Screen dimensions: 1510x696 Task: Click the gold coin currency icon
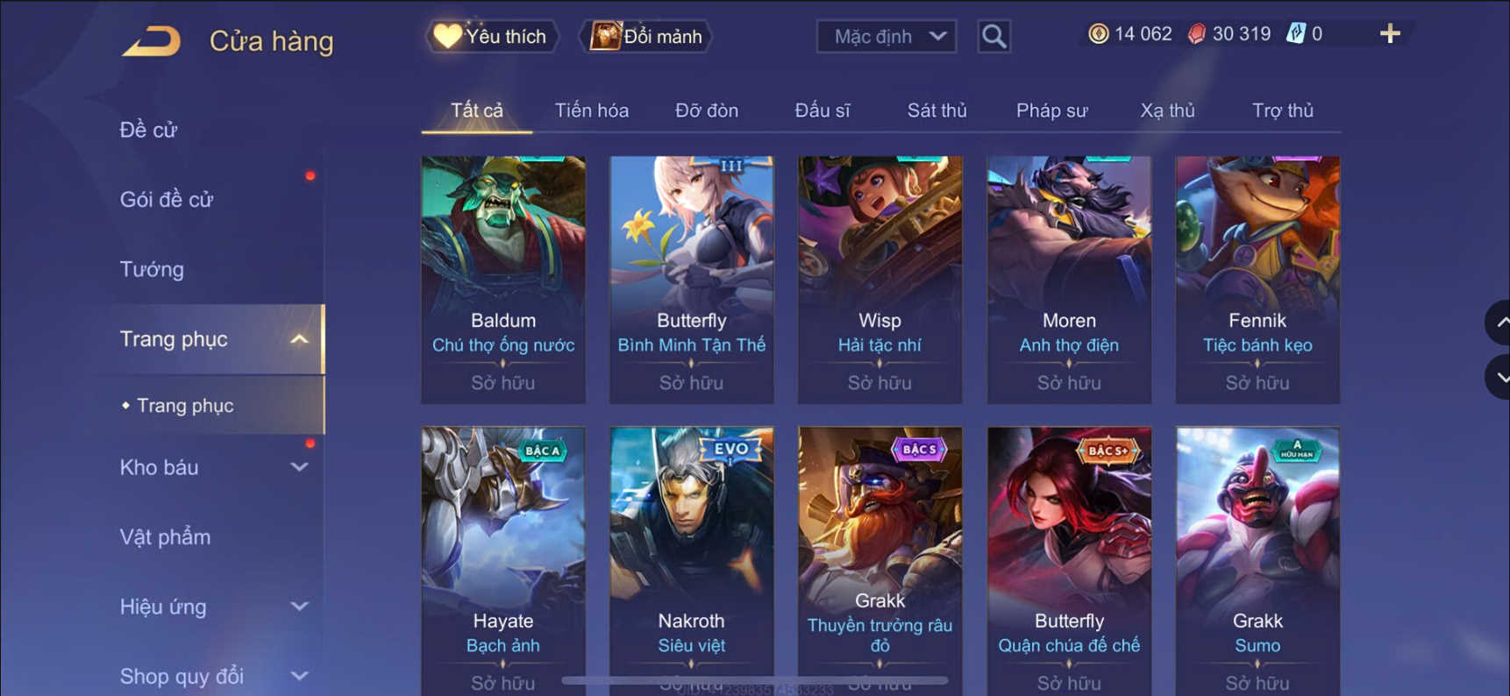click(1098, 34)
